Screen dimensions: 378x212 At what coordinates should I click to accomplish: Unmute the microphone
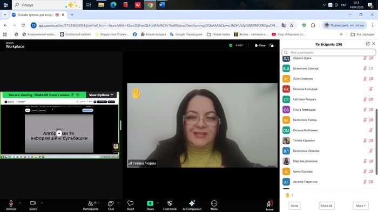[x=11, y=206]
